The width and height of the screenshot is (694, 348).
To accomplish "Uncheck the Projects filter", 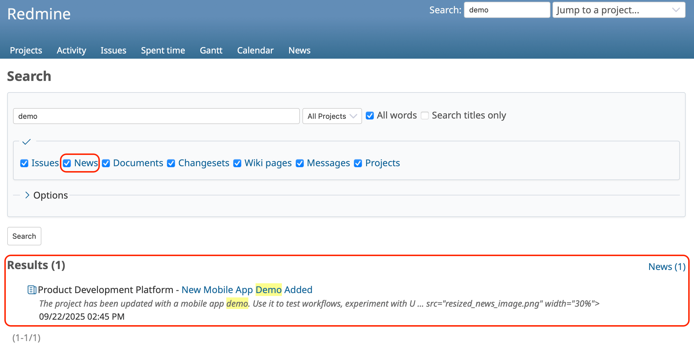I will 358,163.
